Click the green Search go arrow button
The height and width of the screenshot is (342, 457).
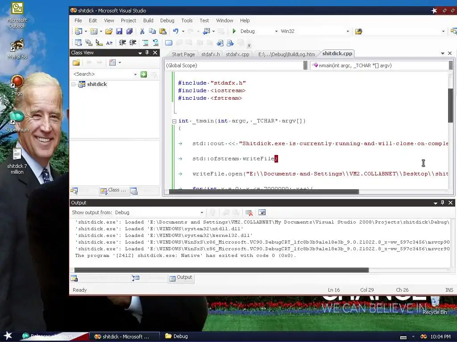point(144,74)
